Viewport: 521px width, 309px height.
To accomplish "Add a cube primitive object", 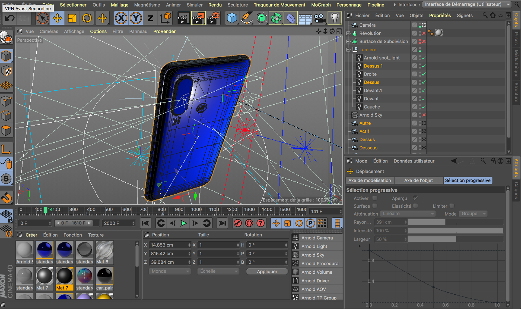I will pos(232,18).
